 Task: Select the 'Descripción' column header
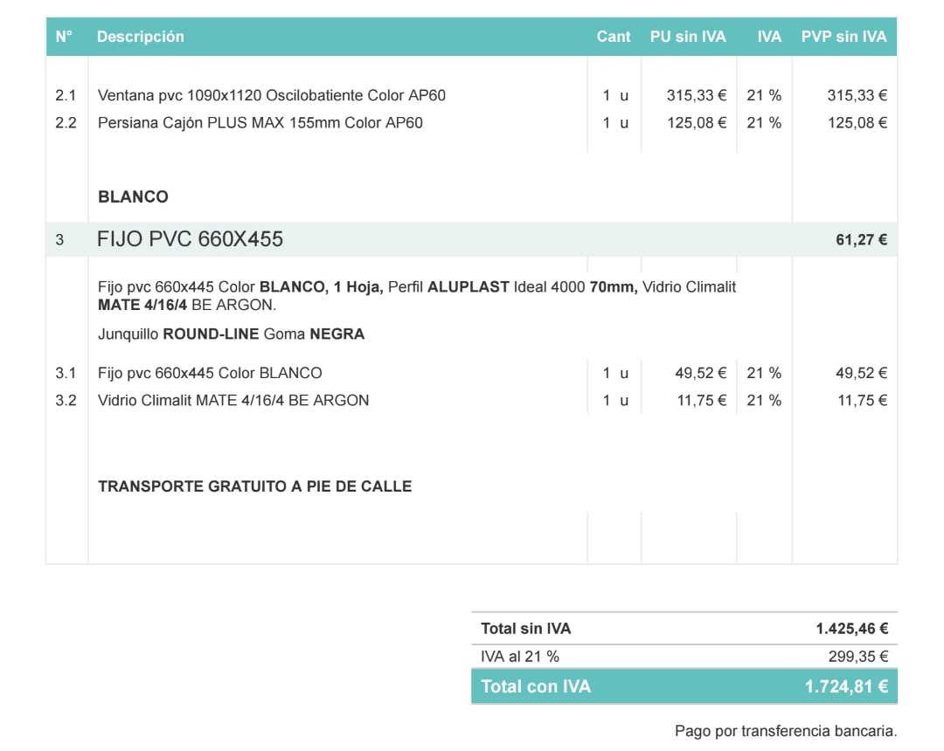click(x=140, y=37)
